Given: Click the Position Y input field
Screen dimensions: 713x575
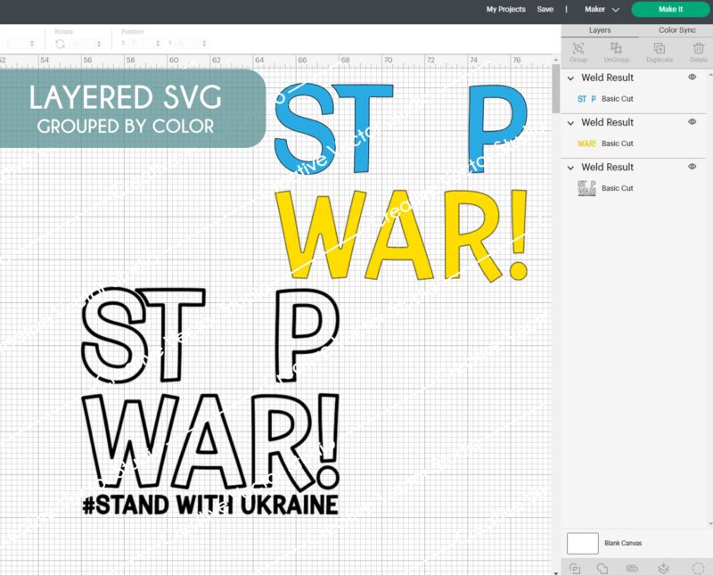Looking at the screenshot, I should tap(188, 43).
